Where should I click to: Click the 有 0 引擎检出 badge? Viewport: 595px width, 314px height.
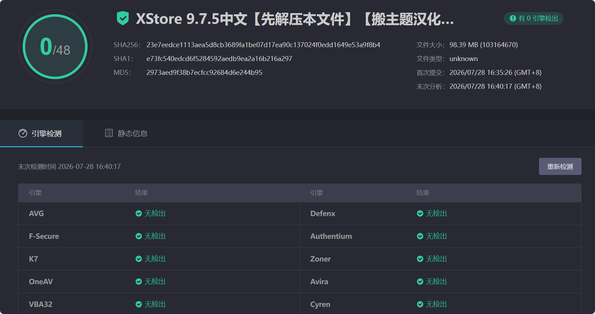534,18
